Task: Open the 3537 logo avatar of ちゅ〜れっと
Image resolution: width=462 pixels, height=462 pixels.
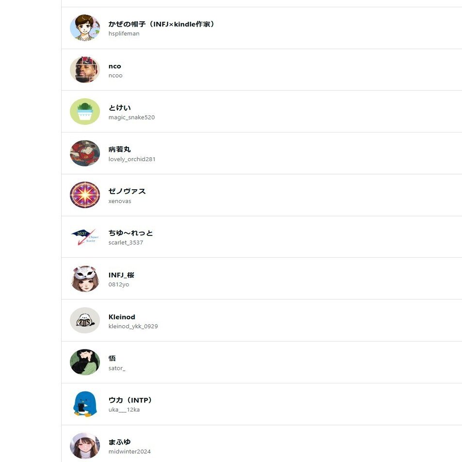Action: pos(85,237)
